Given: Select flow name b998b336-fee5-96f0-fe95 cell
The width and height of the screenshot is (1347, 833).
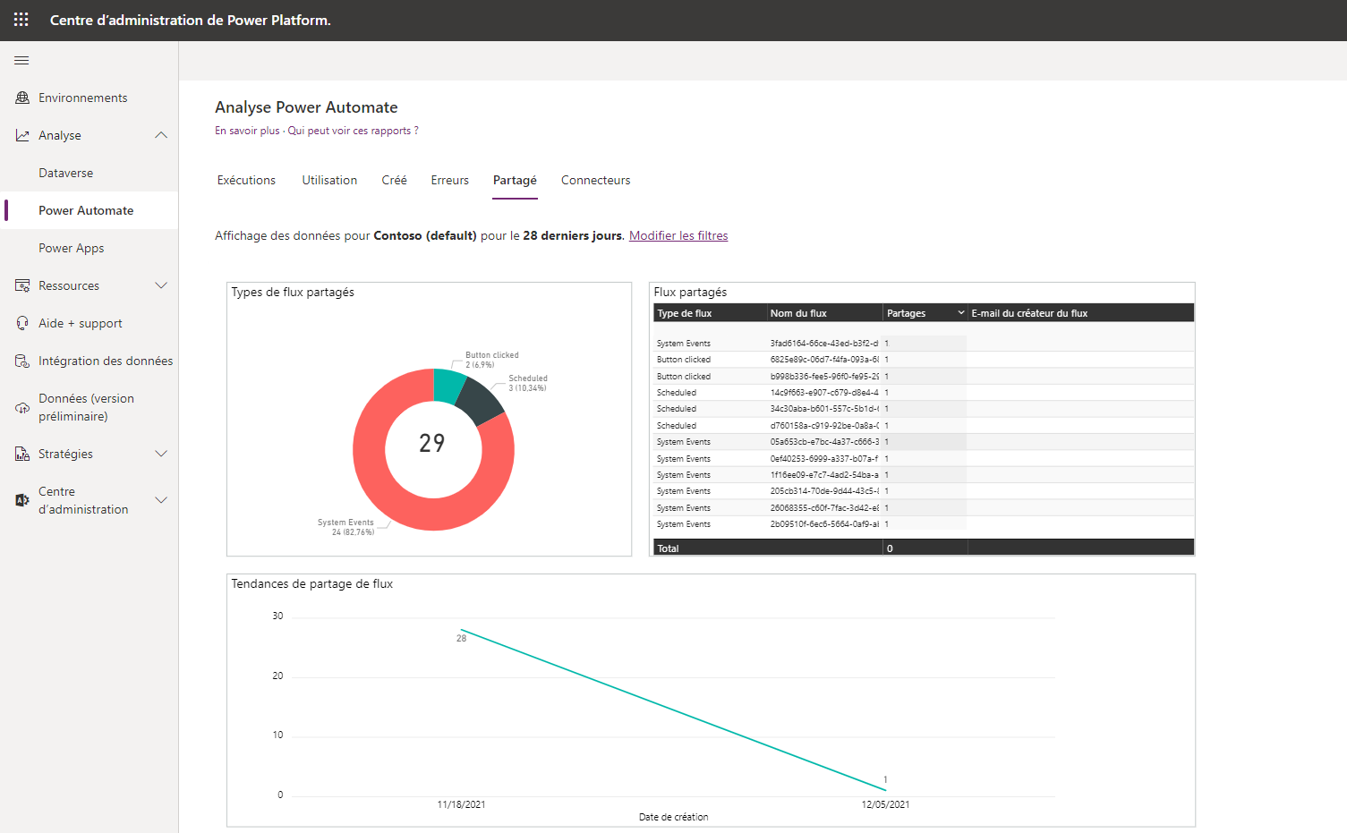Looking at the screenshot, I should (824, 377).
